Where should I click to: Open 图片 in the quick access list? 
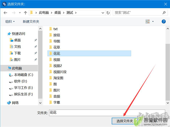(x=15, y=60)
